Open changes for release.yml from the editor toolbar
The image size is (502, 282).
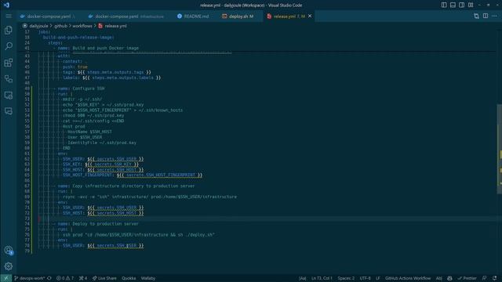(x=476, y=16)
